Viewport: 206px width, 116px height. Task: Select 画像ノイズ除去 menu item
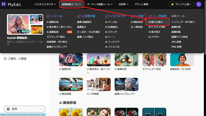coord(85,37)
